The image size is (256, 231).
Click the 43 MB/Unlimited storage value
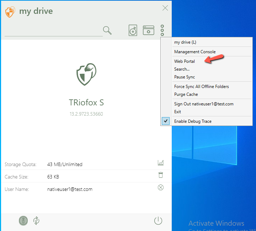coord(65,164)
